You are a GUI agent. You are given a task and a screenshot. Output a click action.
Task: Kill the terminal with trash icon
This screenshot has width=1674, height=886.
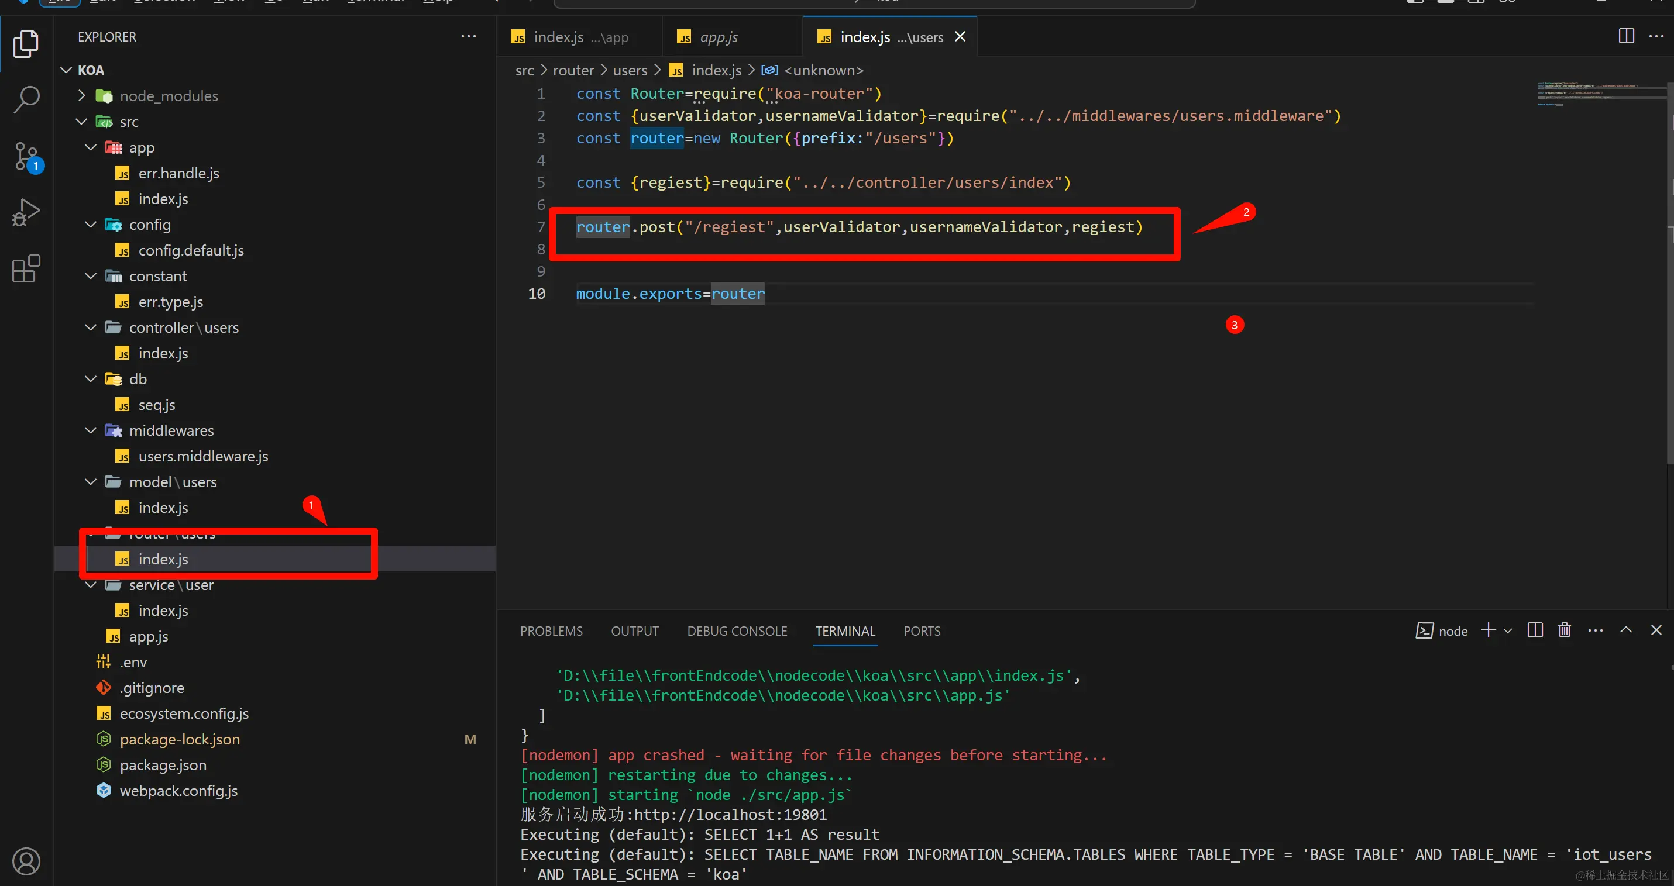tap(1564, 630)
